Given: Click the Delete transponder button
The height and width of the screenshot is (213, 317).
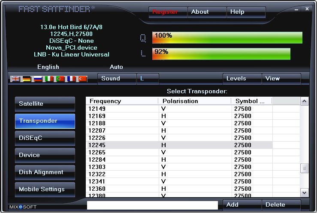Looking at the screenshot, I should coord(281,205).
